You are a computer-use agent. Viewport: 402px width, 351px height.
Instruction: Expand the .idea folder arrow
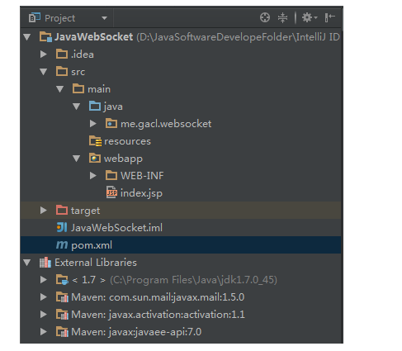pyautogui.click(x=44, y=55)
